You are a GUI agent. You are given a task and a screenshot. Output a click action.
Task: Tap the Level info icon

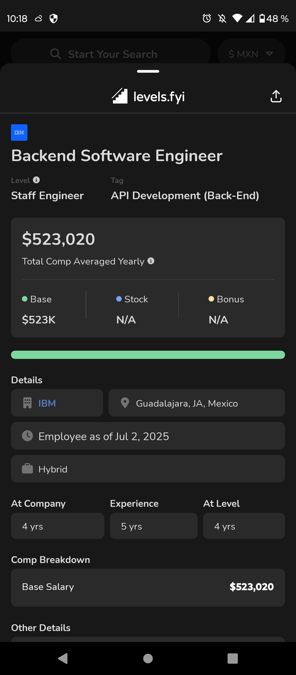coord(36,180)
